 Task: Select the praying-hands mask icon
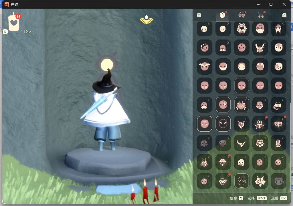279,29
